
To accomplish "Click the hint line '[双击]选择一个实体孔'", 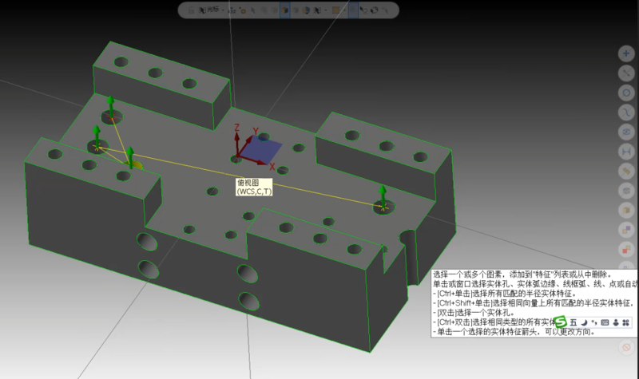I will (474, 313).
